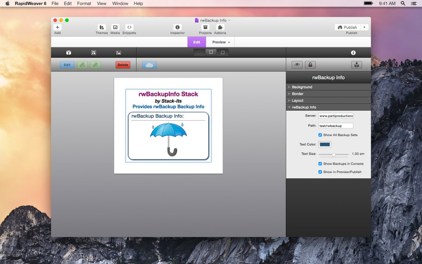Open the Window menu
This screenshot has height=264, width=422.
(x=120, y=3)
